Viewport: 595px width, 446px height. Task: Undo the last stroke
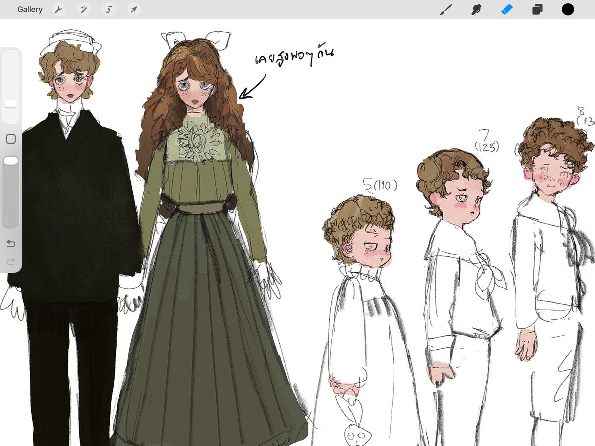pos(11,243)
